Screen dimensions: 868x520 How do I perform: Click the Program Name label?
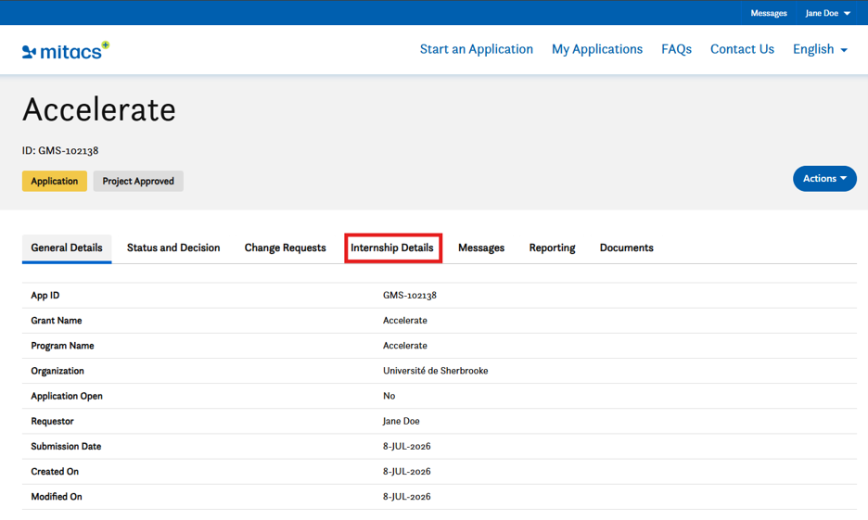tap(62, 346)
